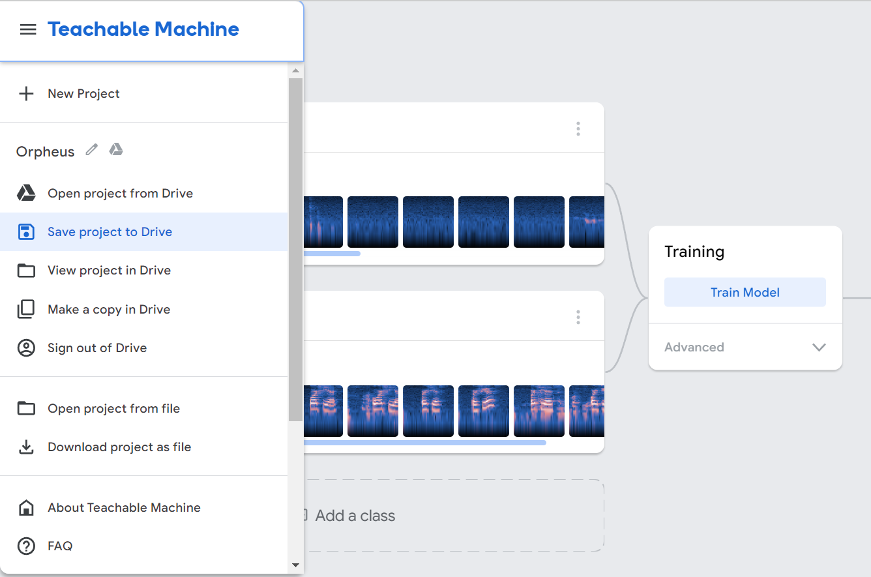Select fifth spectrogram in second class
This screenshot has height=577, width=871.
coord(539,411)
